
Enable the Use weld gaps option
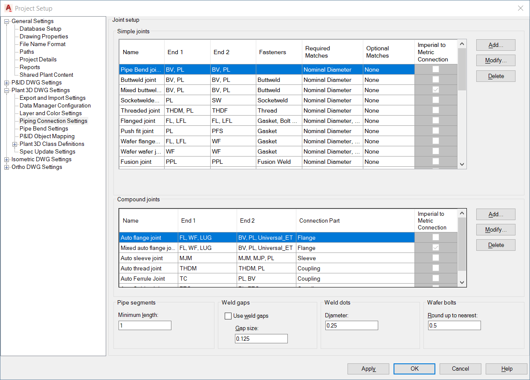click(228, 316)
